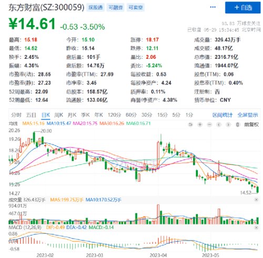
Task: Click the 量比 value 2.06
Action: point(151,57)
